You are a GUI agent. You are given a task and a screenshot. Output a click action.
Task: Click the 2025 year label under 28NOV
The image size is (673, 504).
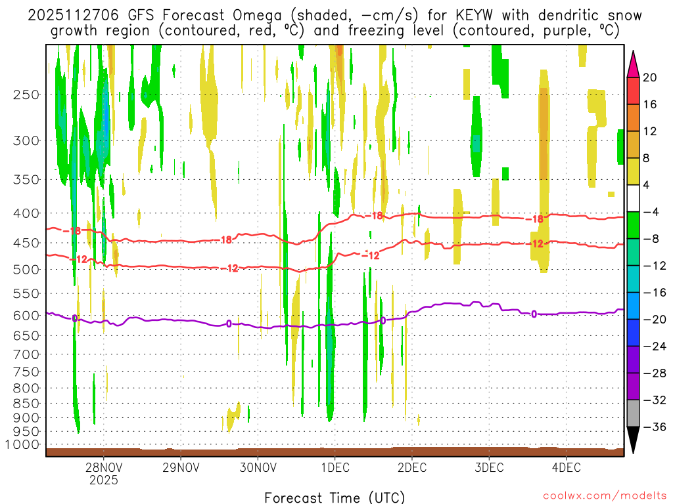pos(103,480)
